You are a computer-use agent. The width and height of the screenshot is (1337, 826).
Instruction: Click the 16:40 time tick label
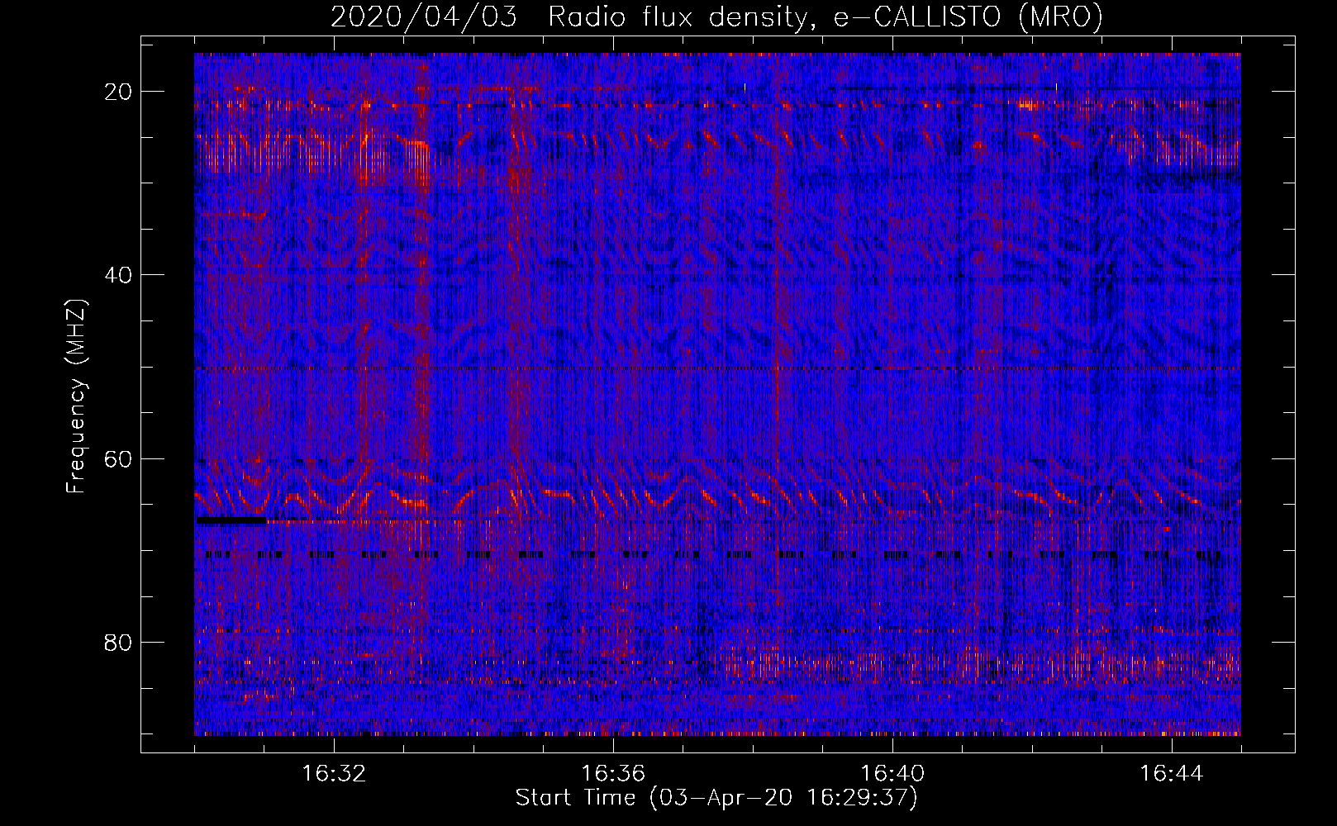(x=892, y=774)
